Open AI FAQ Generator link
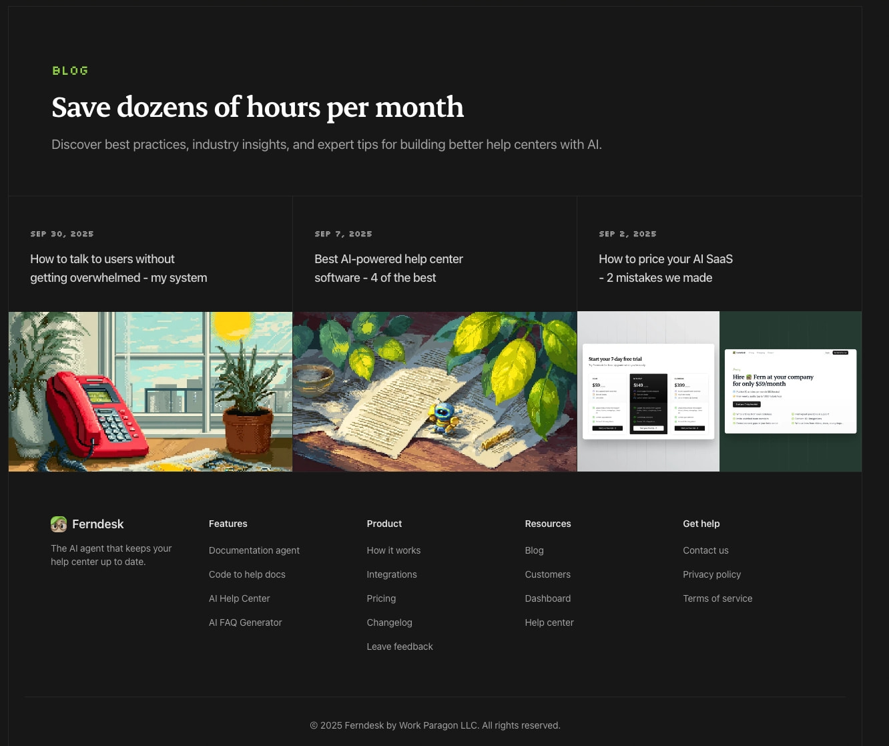Image resolution: width=889 pixels, height=746 pixels. pos(246,622)
